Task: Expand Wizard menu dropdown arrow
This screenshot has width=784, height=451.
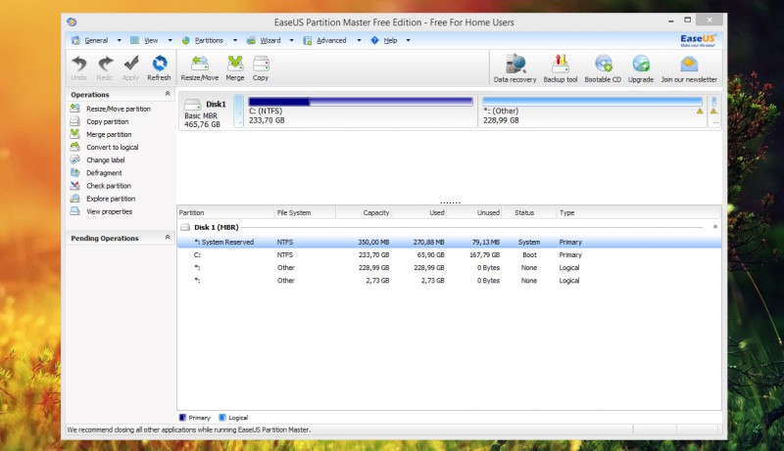Action: pos(291,40)
